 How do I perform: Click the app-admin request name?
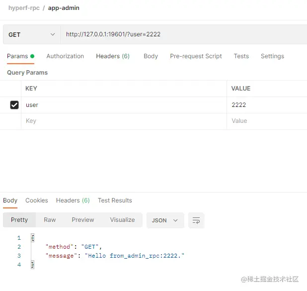tap(64, 8)
